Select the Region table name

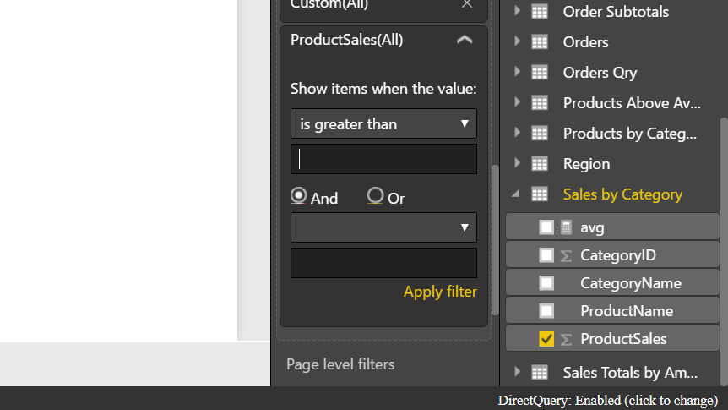tap(586, 164)
